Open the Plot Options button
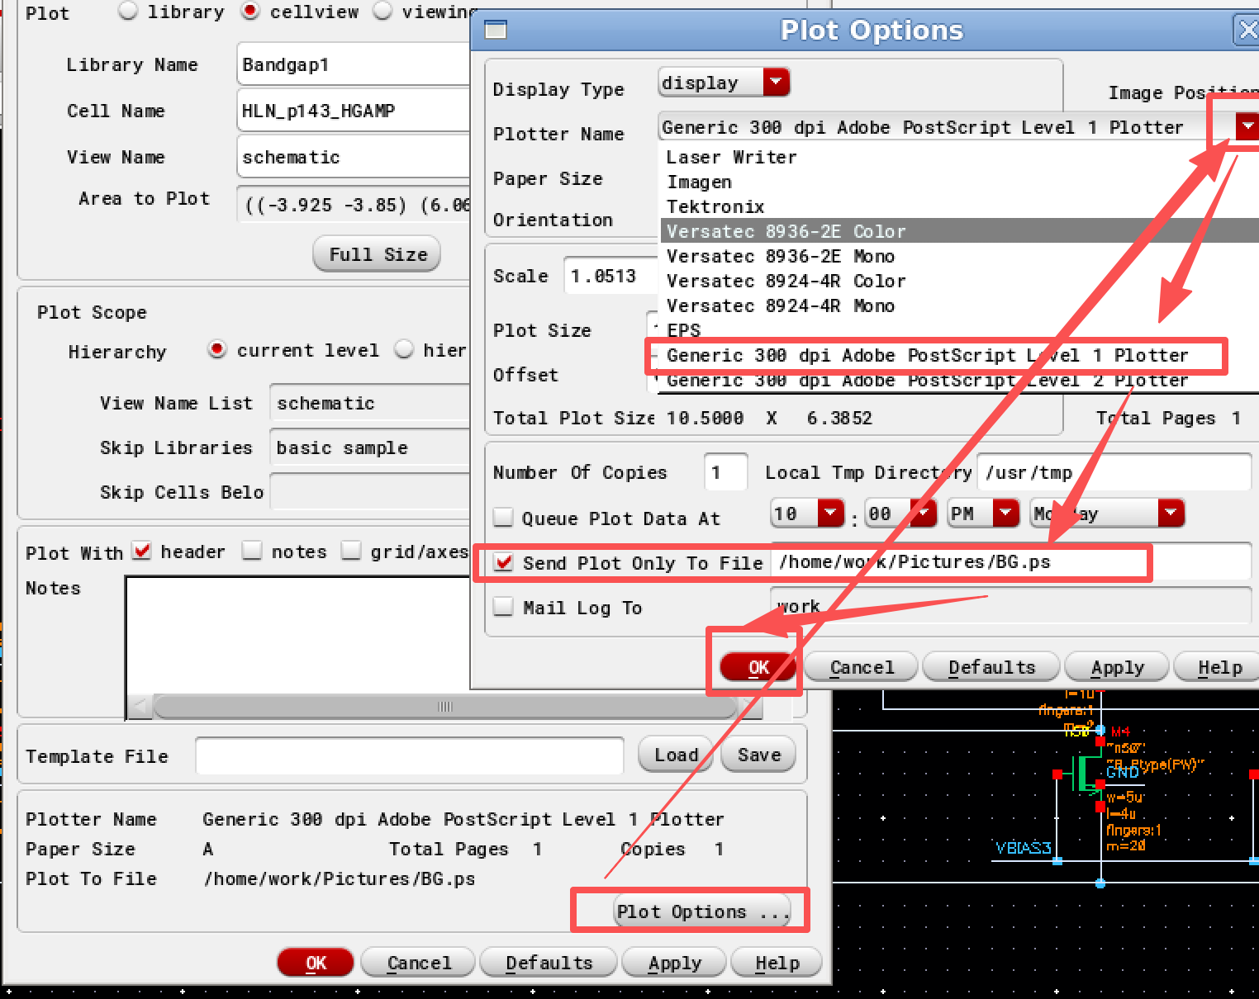The width and height of the screenshot is (1259, 999). pyautogui.click(x=702, y=911)
